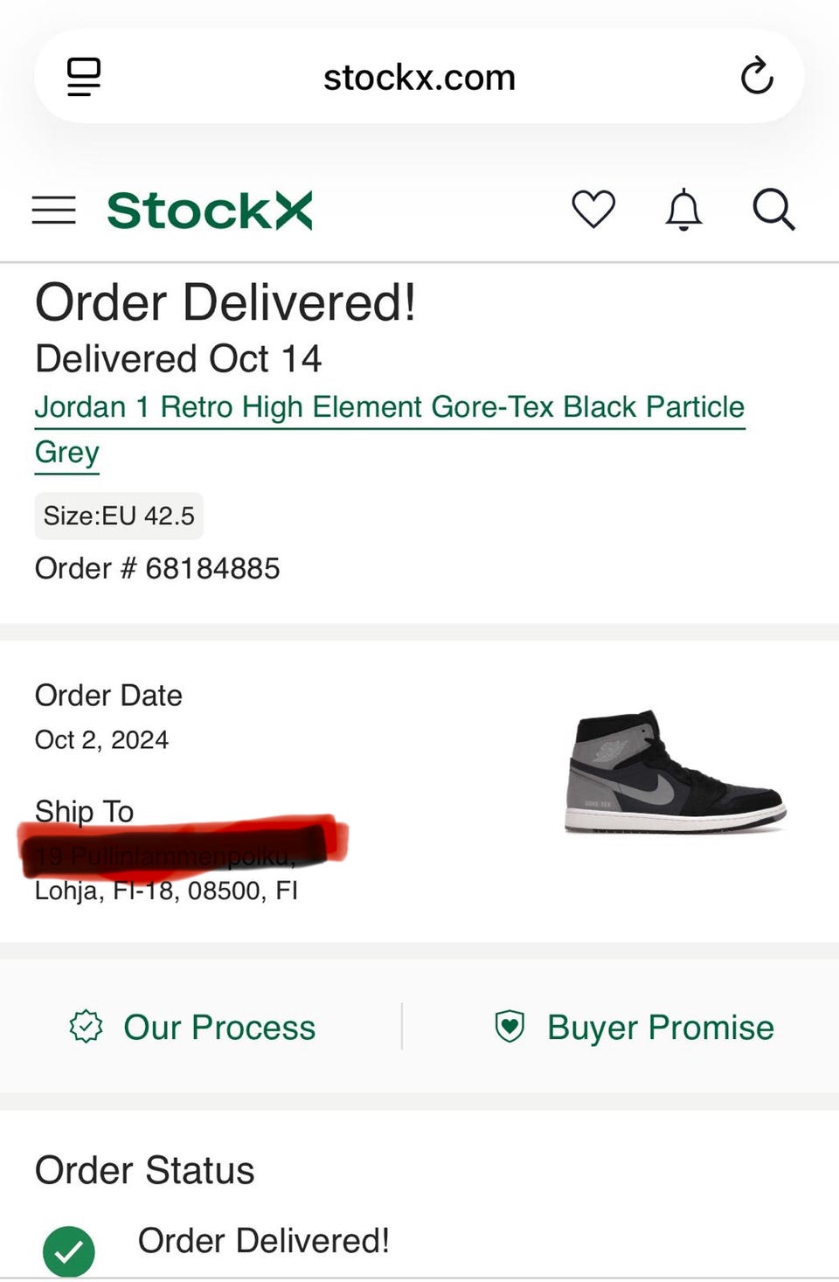Screen dimensions: 839x1282
Task: Click the order number 68184885
Action: click(x=211, y=569)
